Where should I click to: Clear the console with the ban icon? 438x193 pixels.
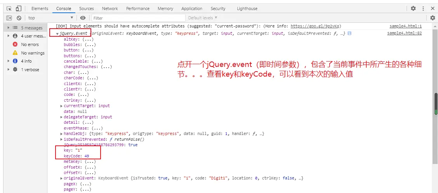coord(19,18)
